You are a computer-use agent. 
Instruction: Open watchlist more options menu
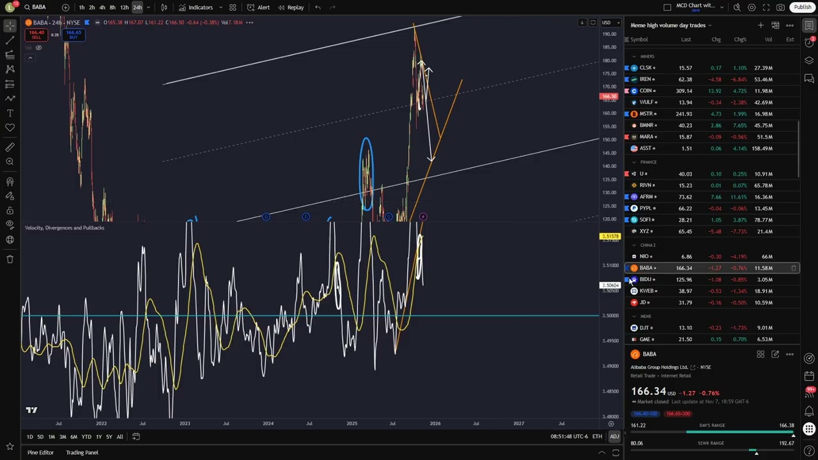pos(790,25)
